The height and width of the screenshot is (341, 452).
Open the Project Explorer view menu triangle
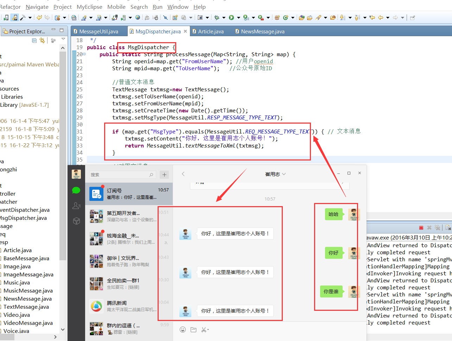click(x=63, y=39)
